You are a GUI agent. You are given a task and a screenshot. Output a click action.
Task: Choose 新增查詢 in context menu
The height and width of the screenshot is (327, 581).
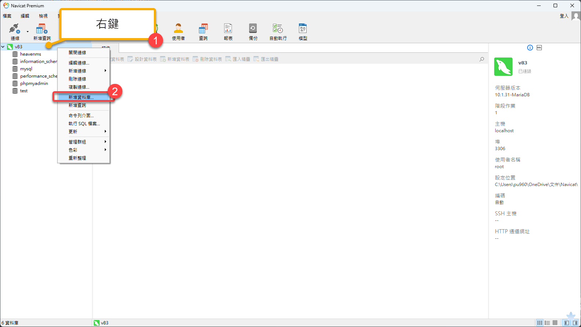pyautogui.click(x=84, y=105)
